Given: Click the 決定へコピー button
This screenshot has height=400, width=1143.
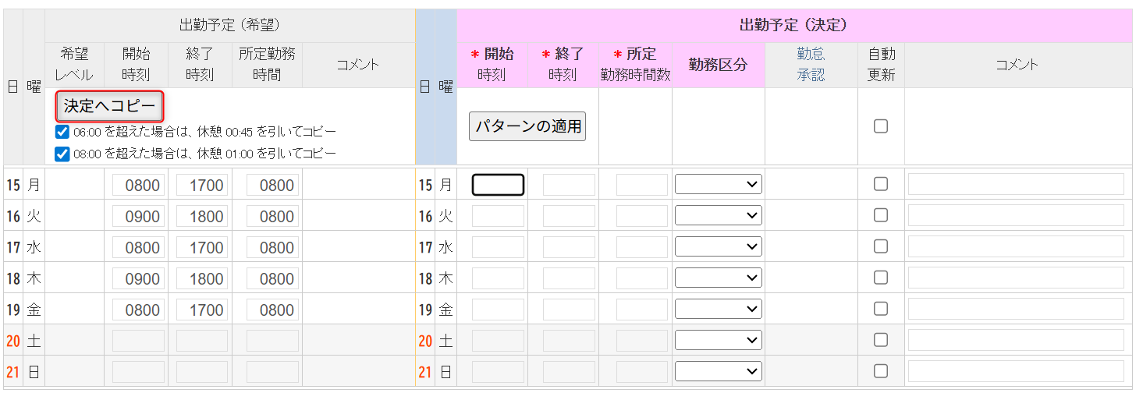Looking at the screenshot, I should tap(109, 106).
